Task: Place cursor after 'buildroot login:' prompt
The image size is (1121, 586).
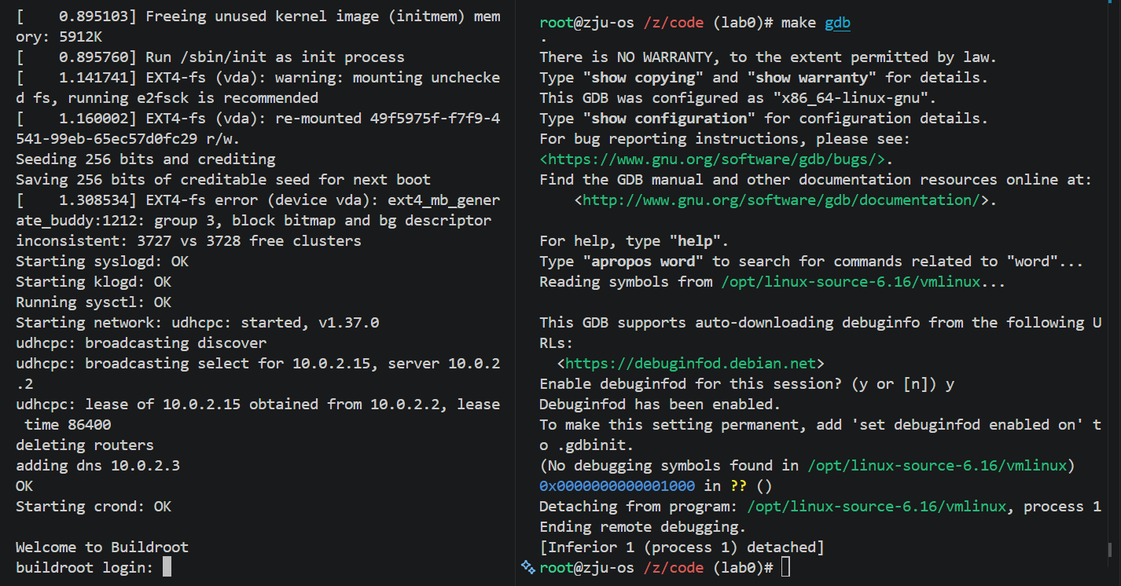Action: [167, 568]
